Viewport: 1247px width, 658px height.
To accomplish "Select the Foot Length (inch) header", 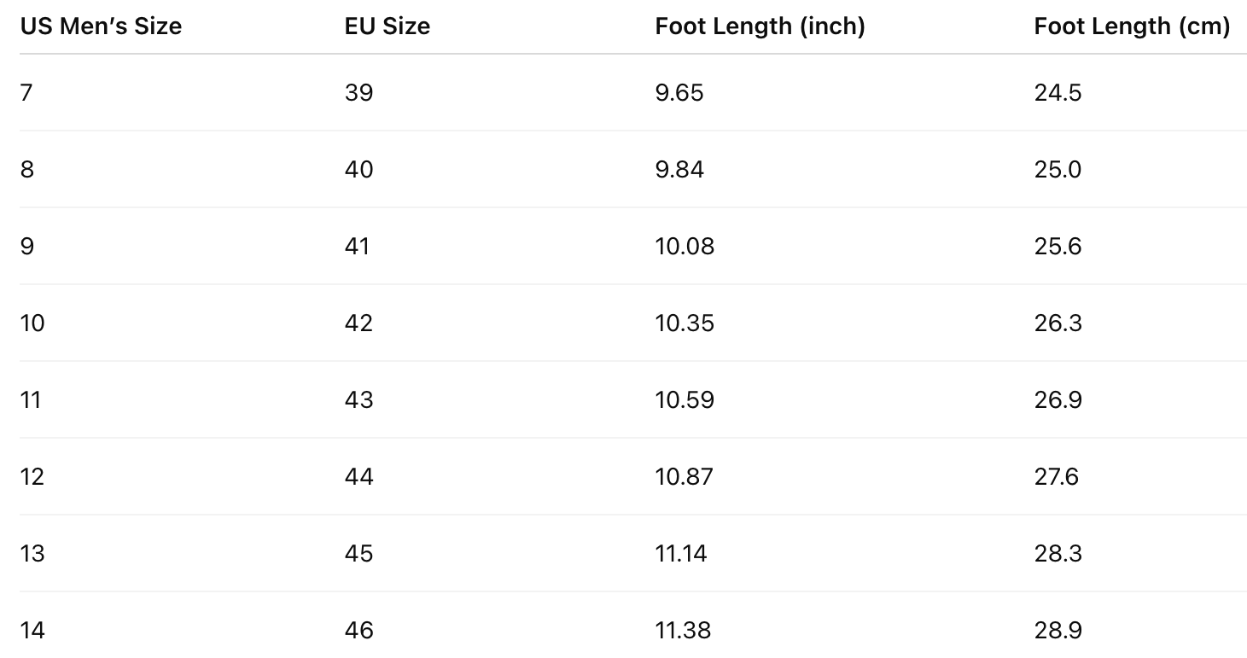I will click(x=760, y=26).
